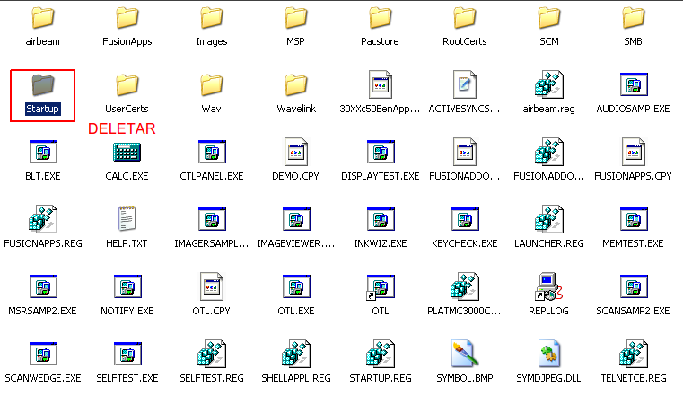The width and height of the screenshot is (683, 405).
Task: Select the SYMDJPEG.DLL file icon
Action: coord(549,354)
